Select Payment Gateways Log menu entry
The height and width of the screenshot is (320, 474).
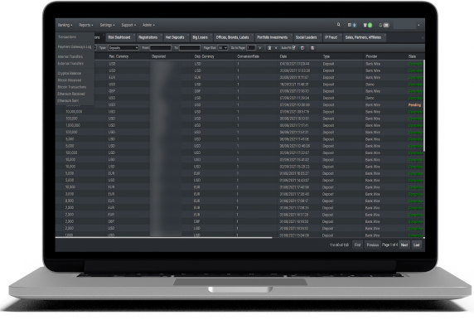75,47
